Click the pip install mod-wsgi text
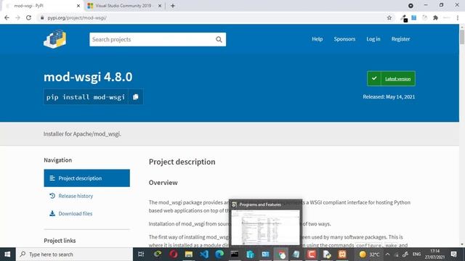Image resolution: width=465 pixels, height=261 pixels. coord(86,97)
